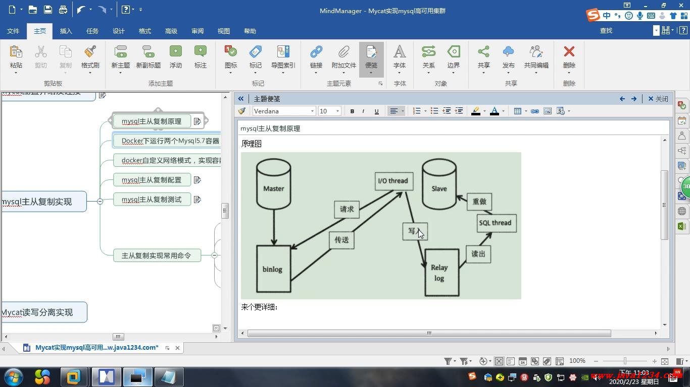Toggle the outline view button in status bar
This screenshot has height=387, width=690.
(511, 361)
